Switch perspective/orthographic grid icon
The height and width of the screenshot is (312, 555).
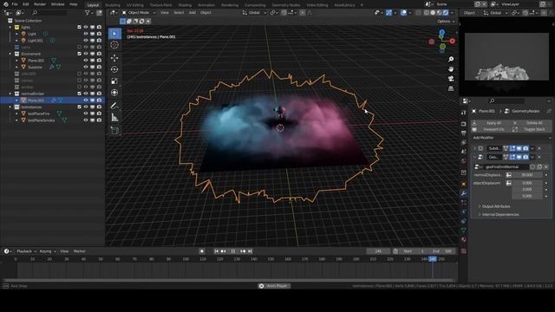tap(451, 88)
